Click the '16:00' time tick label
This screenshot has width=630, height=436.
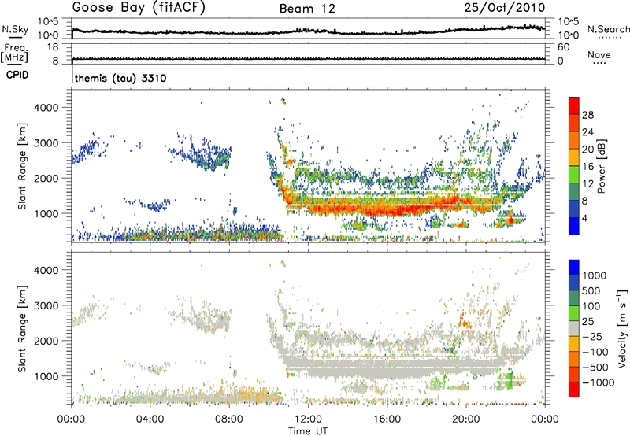pos(387,419)
